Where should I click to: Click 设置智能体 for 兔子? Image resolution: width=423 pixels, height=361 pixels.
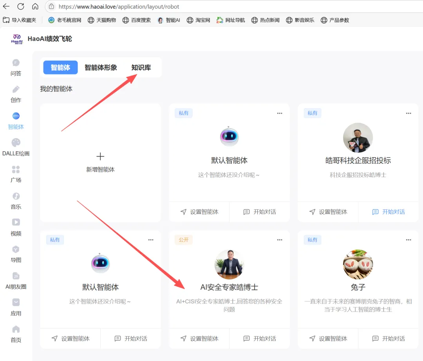pyautogui.click(x=328, y=339)
